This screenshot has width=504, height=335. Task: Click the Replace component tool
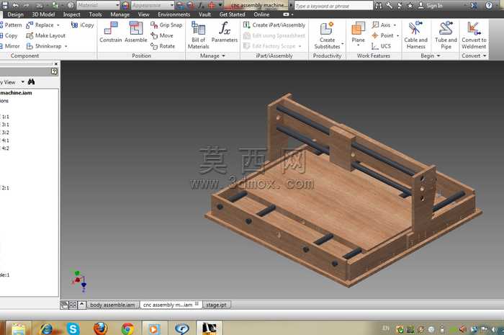[40, 24]
